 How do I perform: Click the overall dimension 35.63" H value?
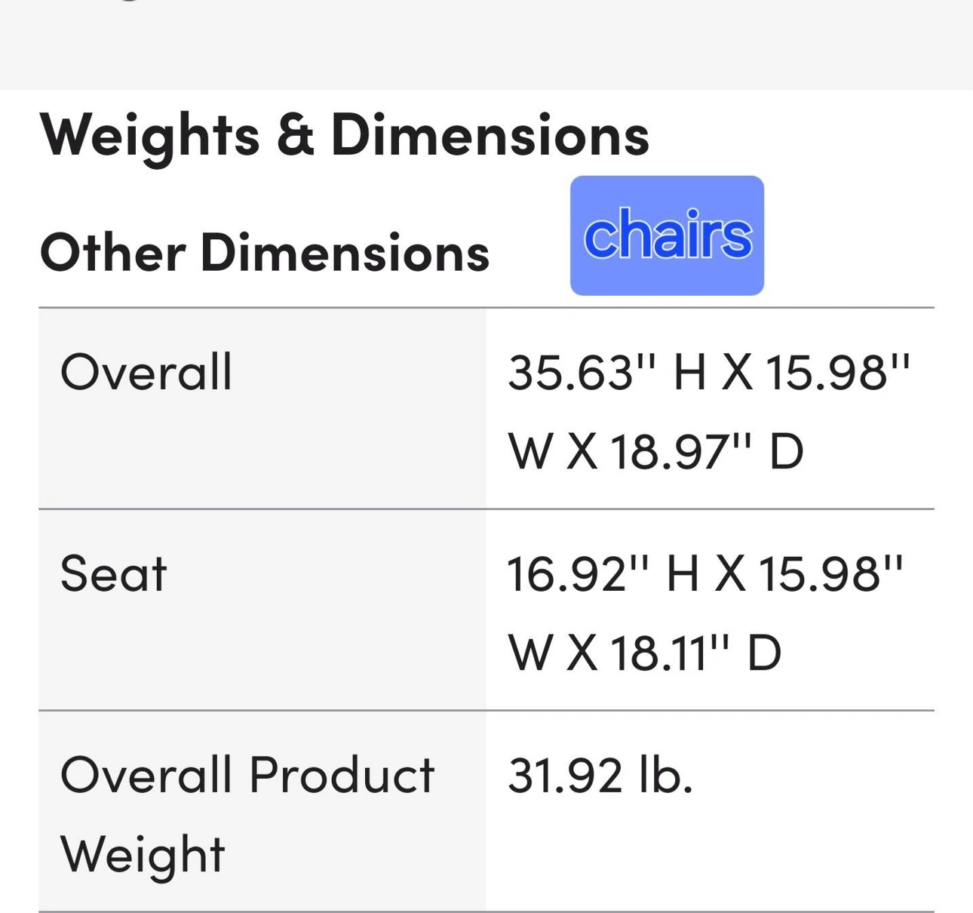pyautogui.click(x=607, y=372)
